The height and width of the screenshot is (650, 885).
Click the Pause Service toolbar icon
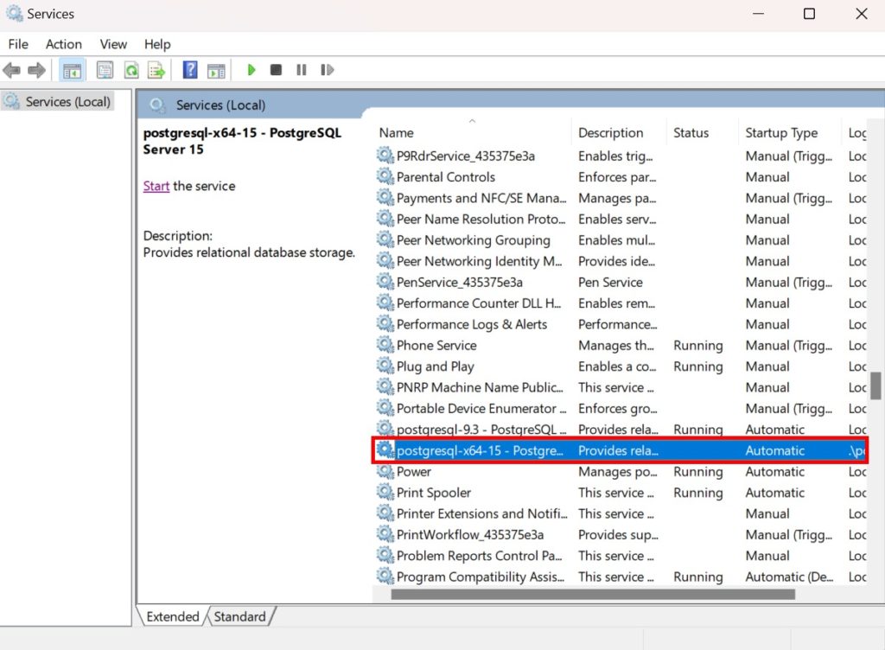click(x=300, y=70)
